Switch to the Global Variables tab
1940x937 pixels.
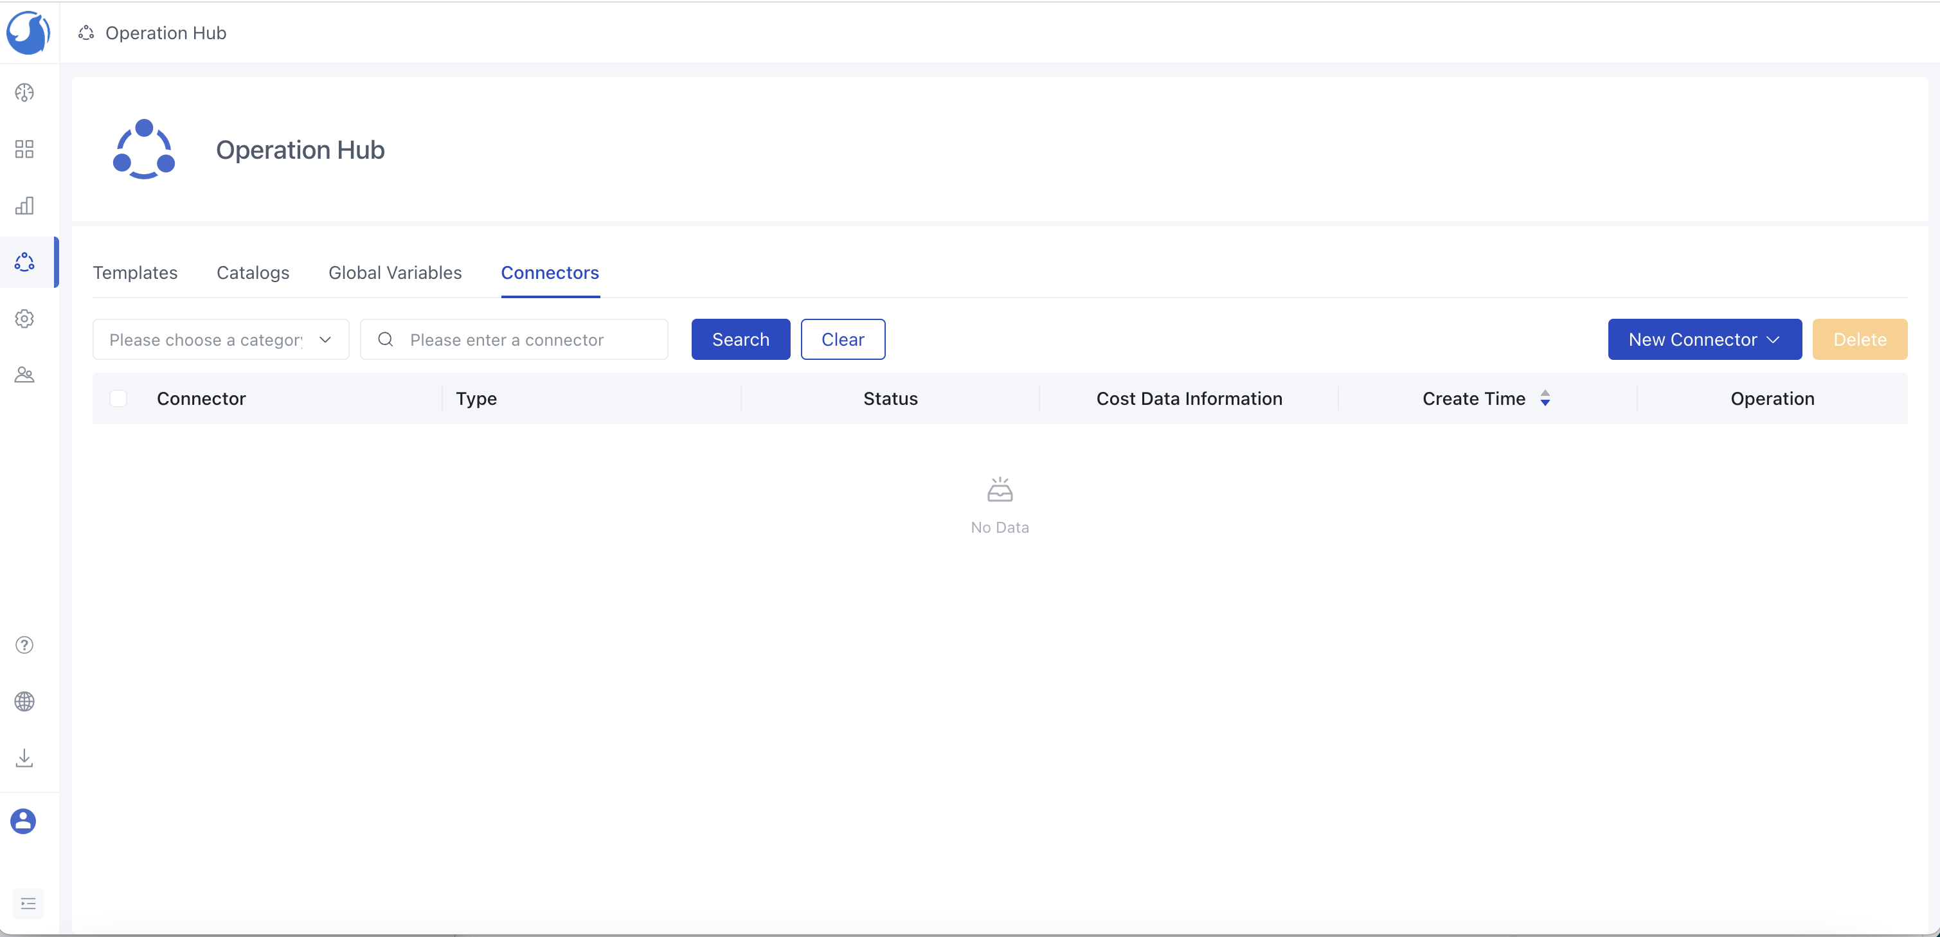pos(395,271)
